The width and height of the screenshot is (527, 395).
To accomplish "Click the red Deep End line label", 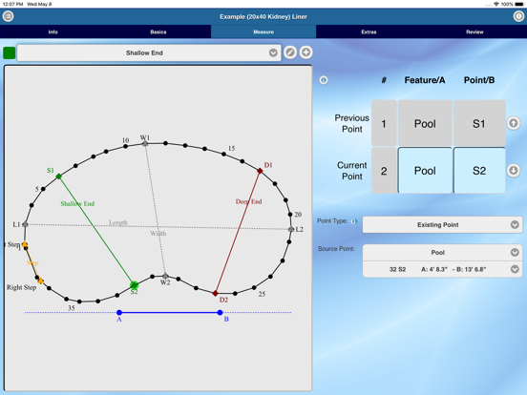I will click(x=249, y=201).
